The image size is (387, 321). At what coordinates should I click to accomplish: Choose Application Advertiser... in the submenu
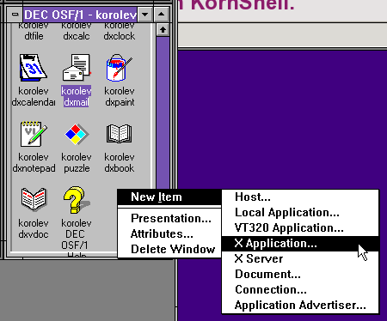coord(300,305)
